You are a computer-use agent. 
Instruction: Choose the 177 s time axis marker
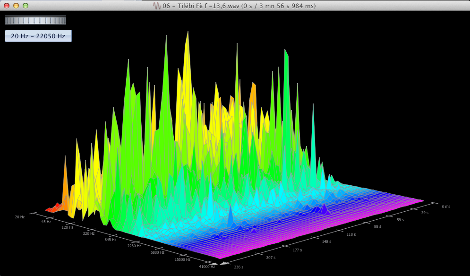[297, 250]
